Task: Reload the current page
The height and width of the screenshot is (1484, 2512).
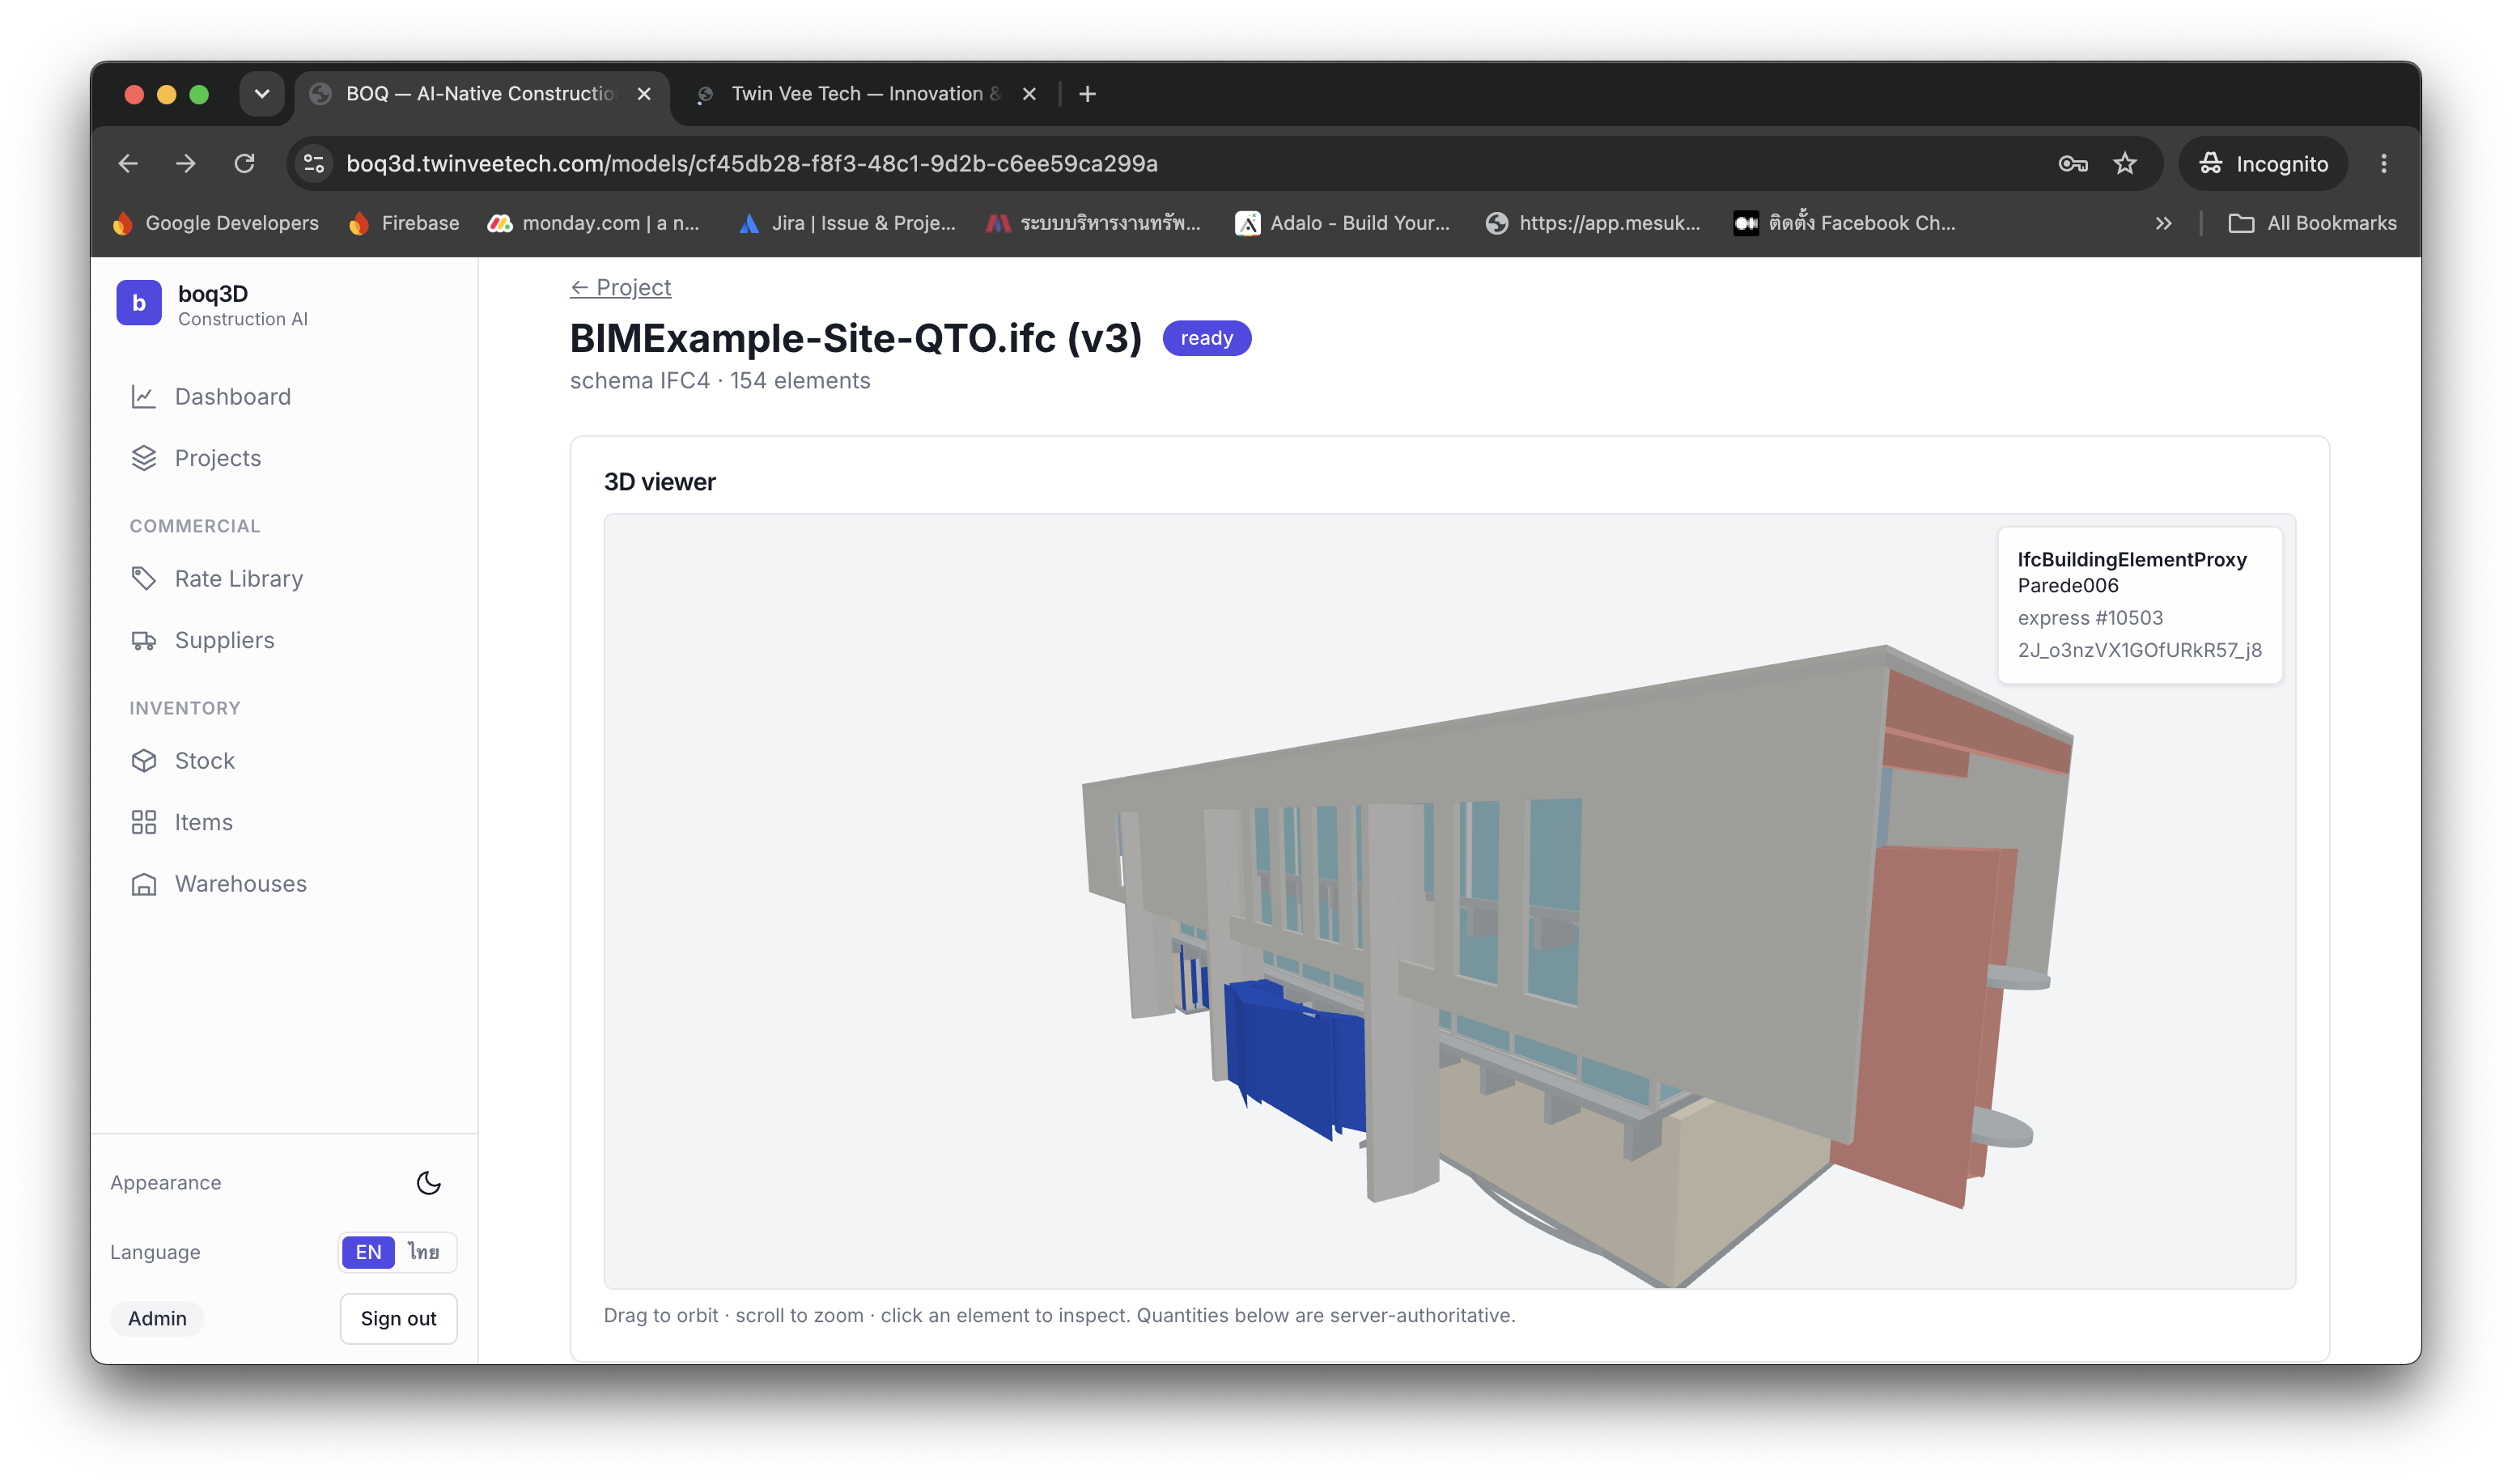Action: click(244, 163)
